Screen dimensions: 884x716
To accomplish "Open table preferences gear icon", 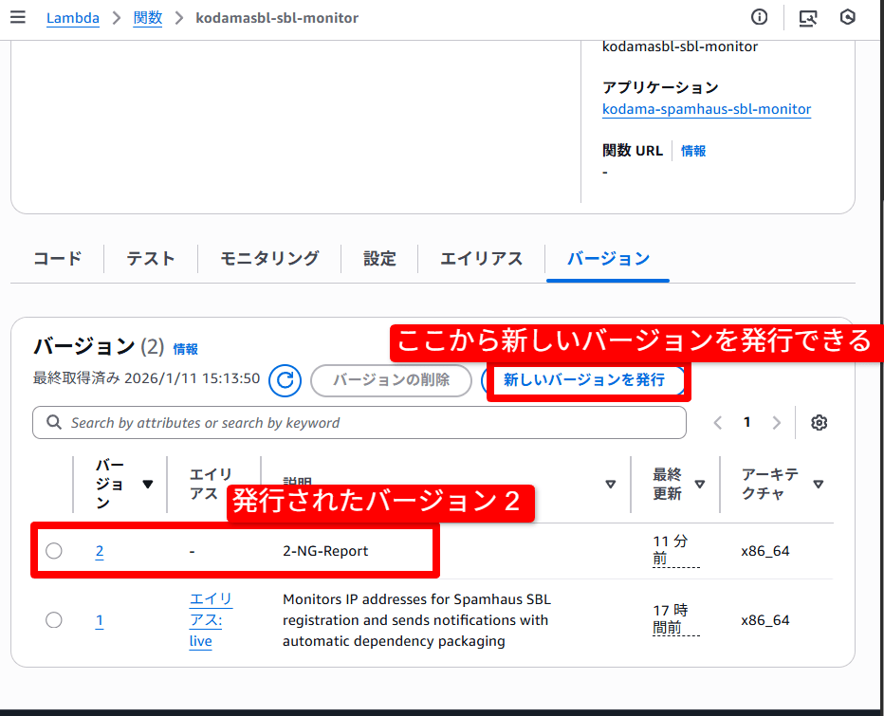I will 820,423.
